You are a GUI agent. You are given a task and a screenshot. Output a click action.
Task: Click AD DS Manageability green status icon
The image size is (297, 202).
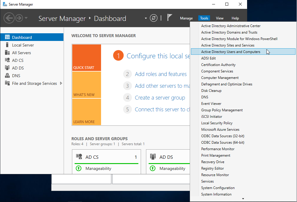tap(152, 168)
